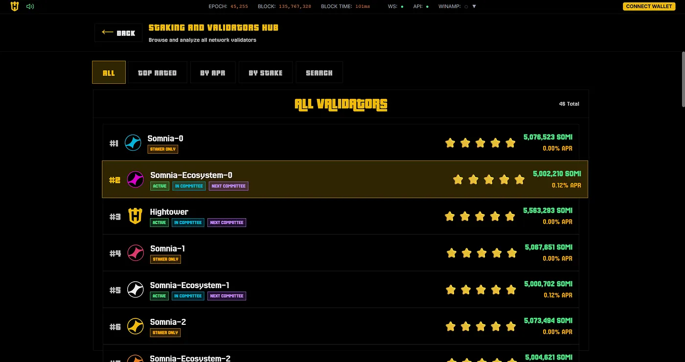The height and width of the screenshot is (362, 685).
Task: Select the All tab
Action: [x=109, y=72]
